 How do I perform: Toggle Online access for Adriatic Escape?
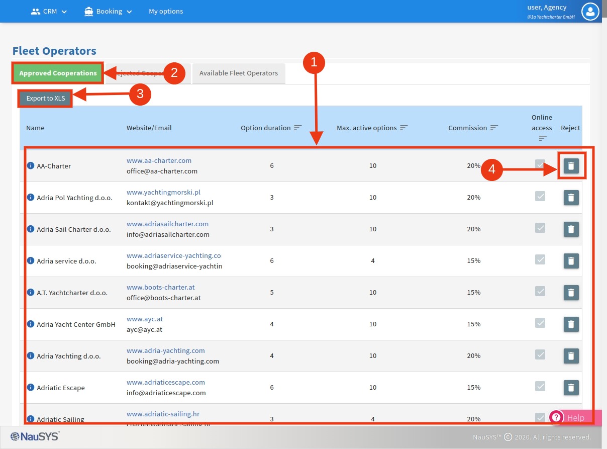tap(540, 386)
